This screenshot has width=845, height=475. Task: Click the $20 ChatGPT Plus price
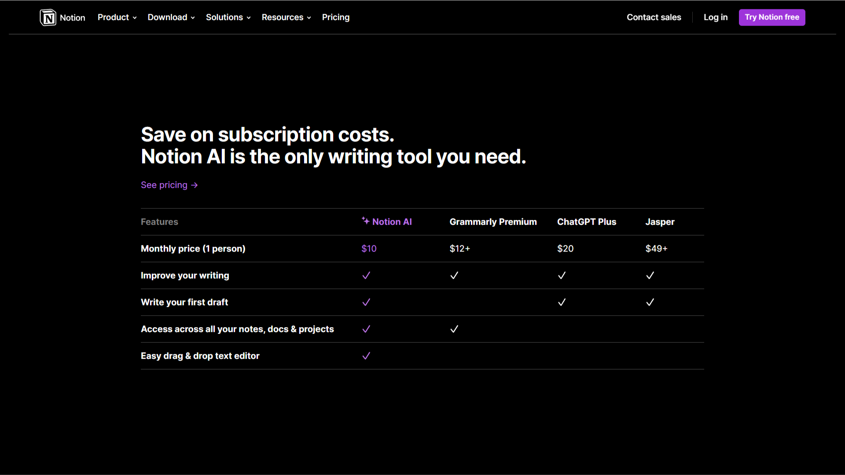566,249
